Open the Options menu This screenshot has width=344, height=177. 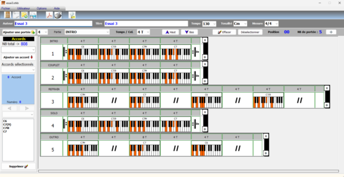(x=42, y=9)
